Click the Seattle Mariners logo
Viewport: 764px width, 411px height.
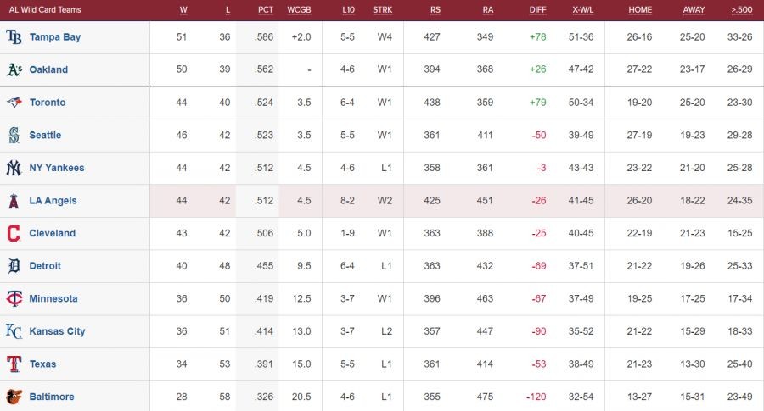(14, 135)
